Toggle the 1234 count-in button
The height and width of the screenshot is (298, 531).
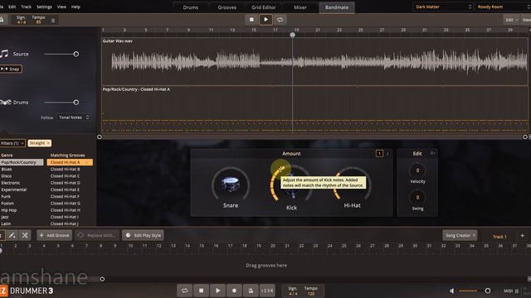point(267,291)
